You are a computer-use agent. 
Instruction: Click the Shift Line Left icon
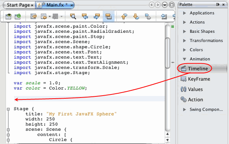point(164,16)
